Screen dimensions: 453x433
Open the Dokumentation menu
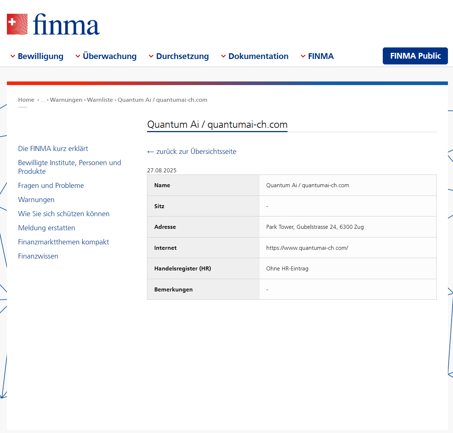(259, 56)
